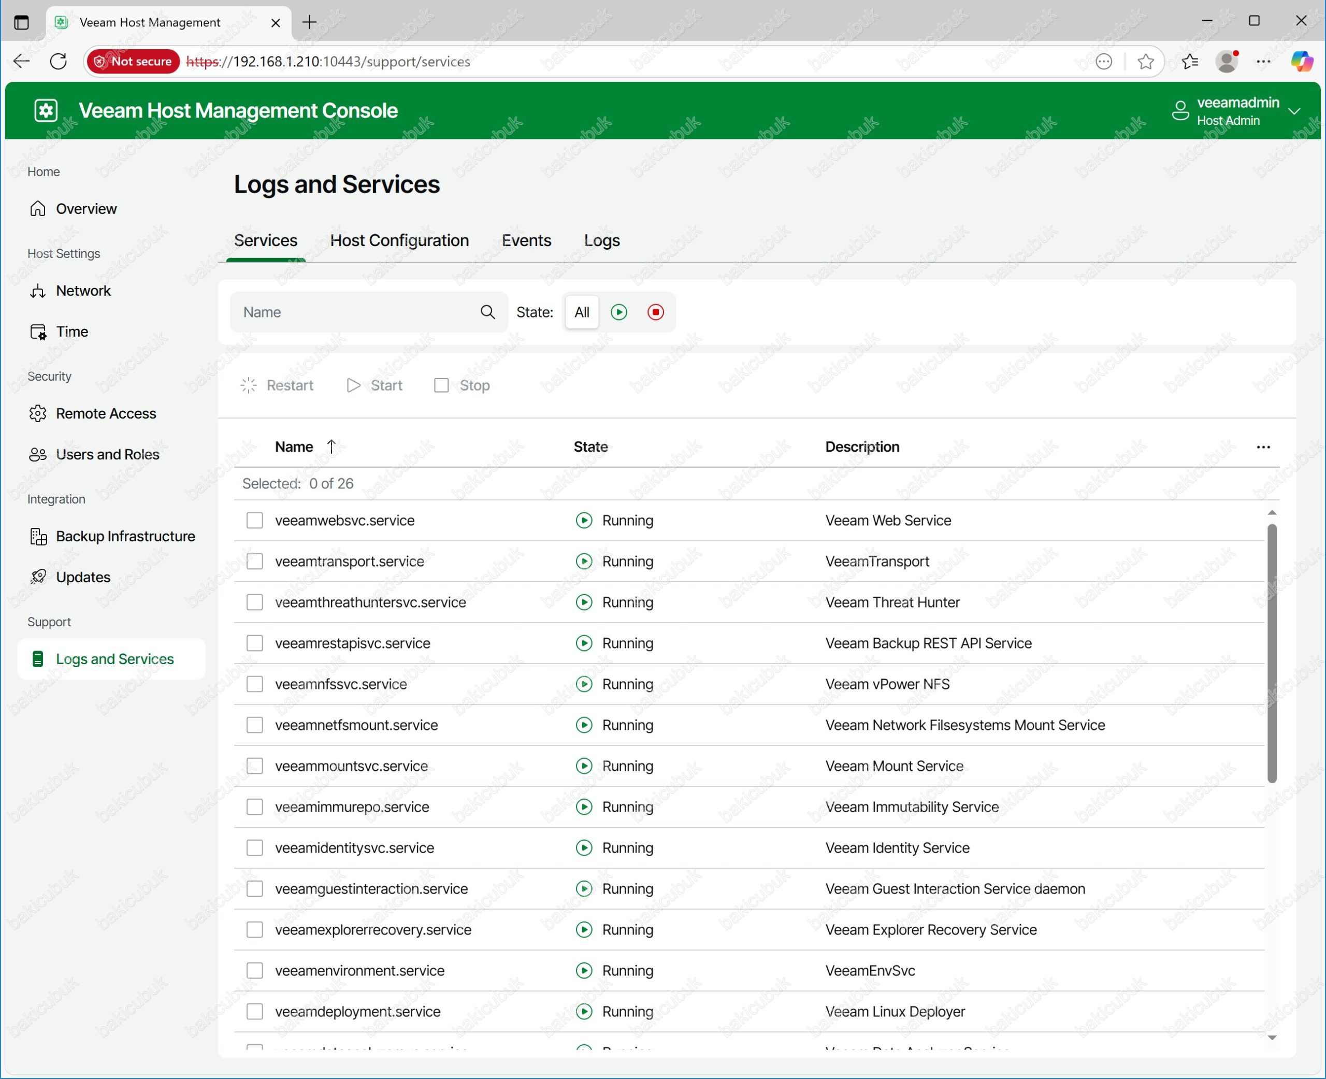Check the veeammountsvc.service checkbox

[255, 766]
